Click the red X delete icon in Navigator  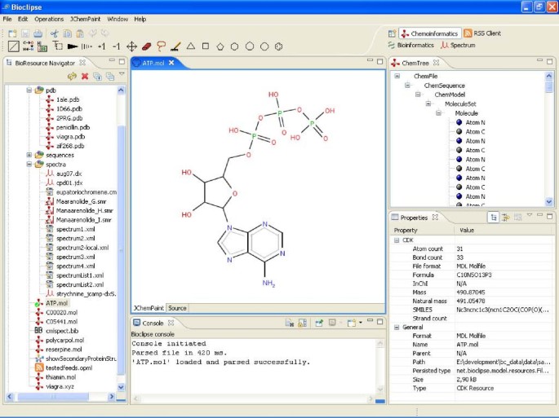85,77
